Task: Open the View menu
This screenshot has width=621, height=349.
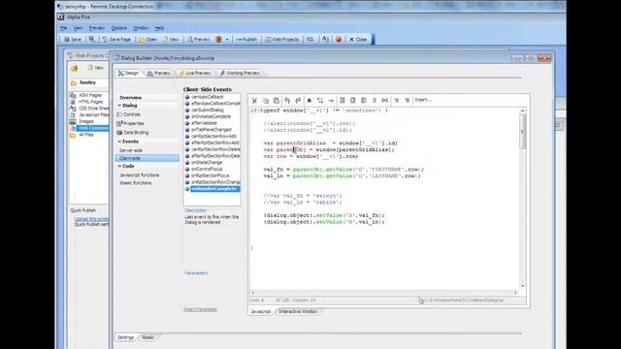Action: [x=78, y=28]
